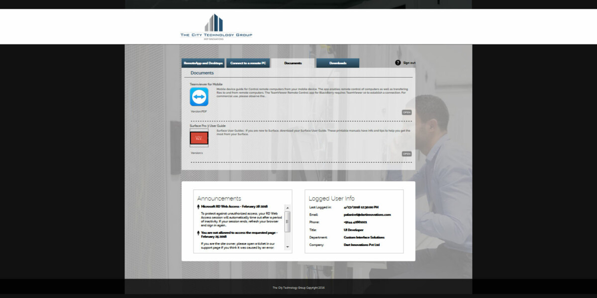Select the Surface Pro 3 guide thumbnail

click(199, 137)
